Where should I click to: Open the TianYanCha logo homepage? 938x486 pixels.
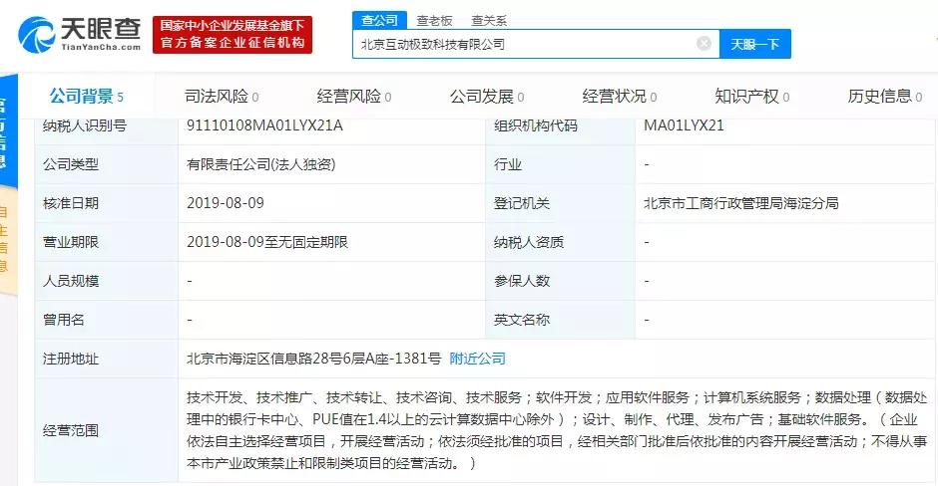tap(80, 35)
